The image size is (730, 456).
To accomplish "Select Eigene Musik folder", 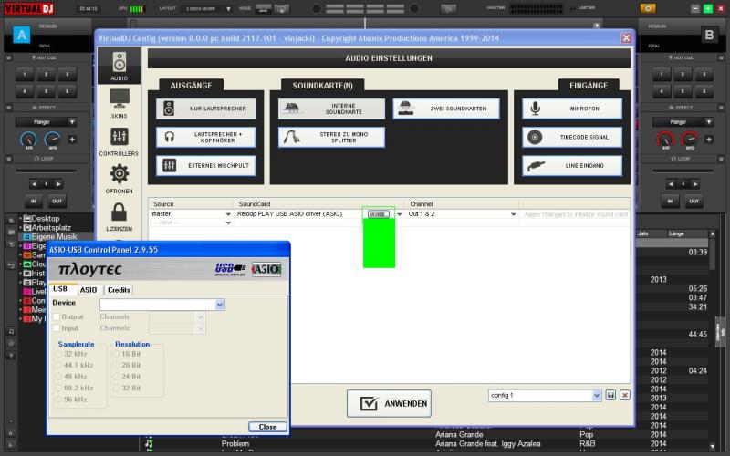I will point(54,237).
